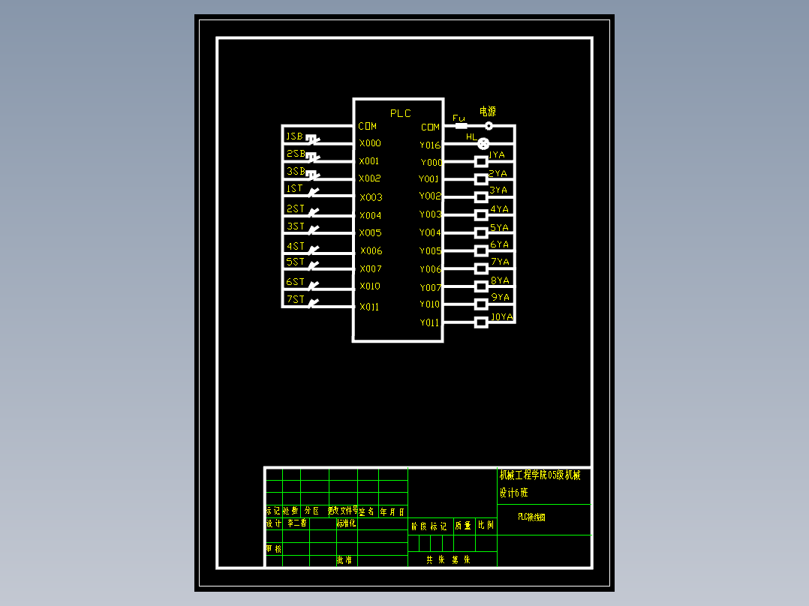This screenshot has width=809, height=606.
Task: Click the PLC接线图 drawing name
Action: pos(532,517)
